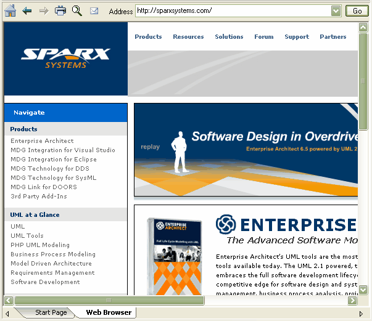The width and height of the screenshot is (372, 321).
Task: Open the Partners top navigation menu
Action: (333, 37)
